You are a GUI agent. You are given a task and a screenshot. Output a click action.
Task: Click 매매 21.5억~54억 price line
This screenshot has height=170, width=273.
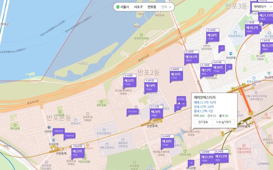pos(205,102)
